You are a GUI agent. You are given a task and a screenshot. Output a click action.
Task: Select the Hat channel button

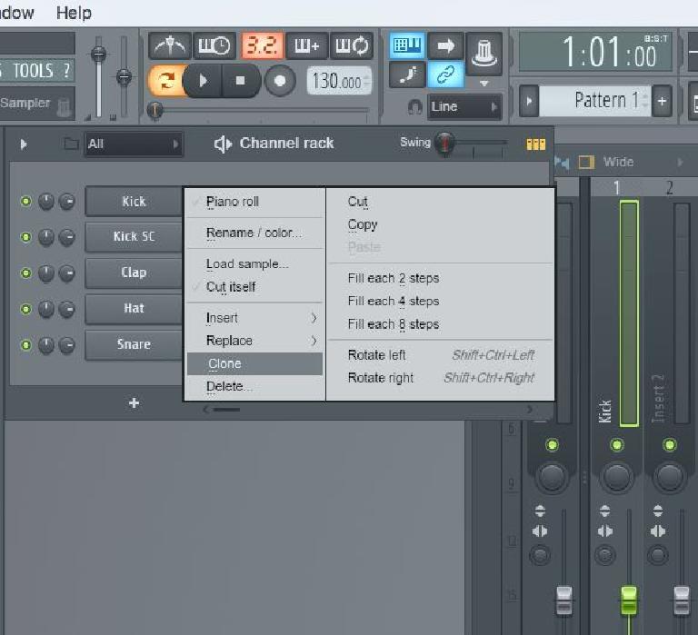[x=134, y=308]
